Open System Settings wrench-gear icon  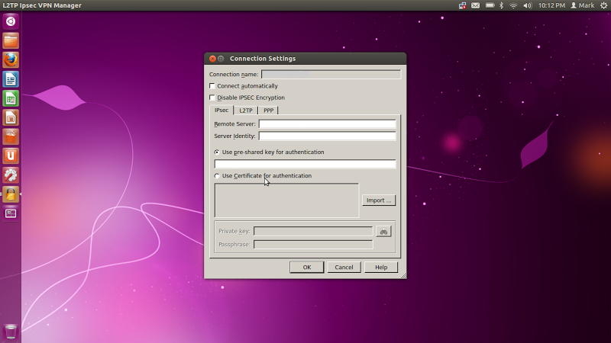(x=11, y=175)
